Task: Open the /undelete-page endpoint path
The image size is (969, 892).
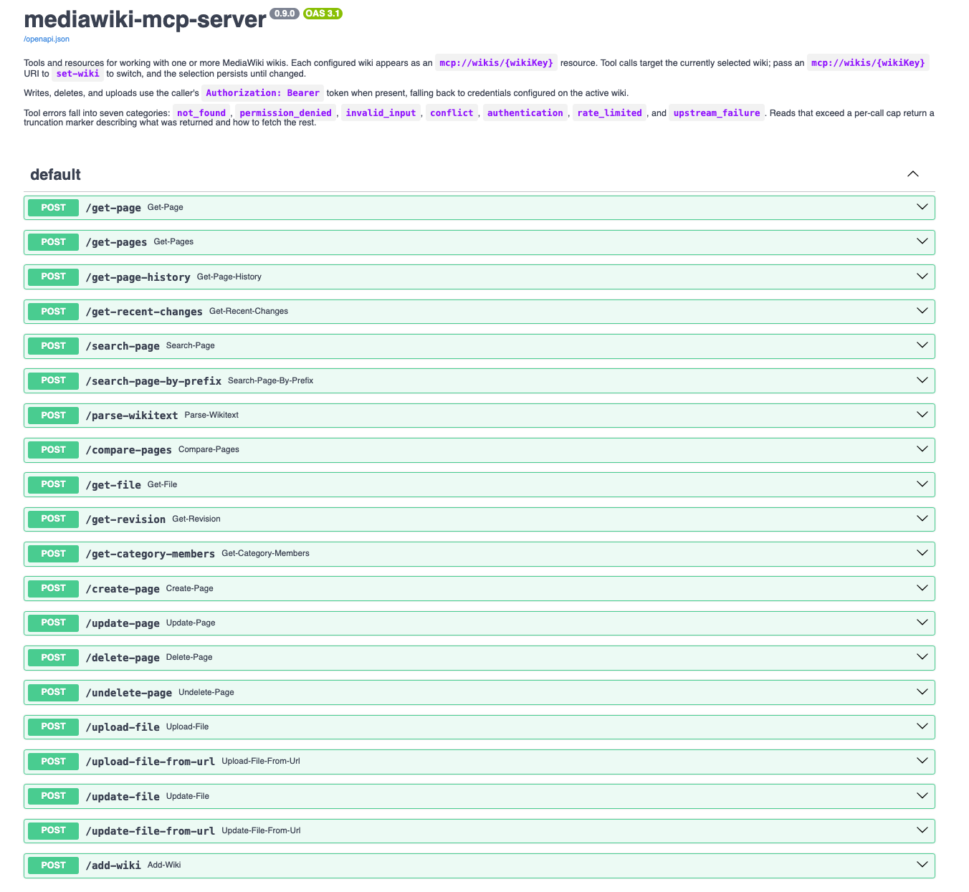Action: (x=128, y=693)
